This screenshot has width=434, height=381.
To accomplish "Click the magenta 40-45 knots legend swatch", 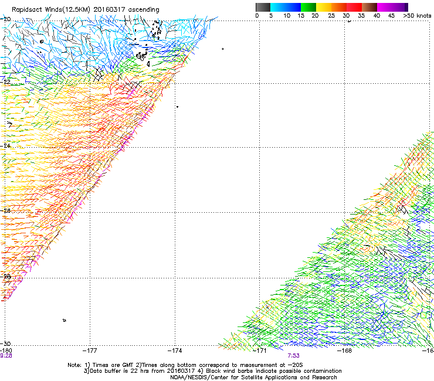I will (x=385, y=7).
